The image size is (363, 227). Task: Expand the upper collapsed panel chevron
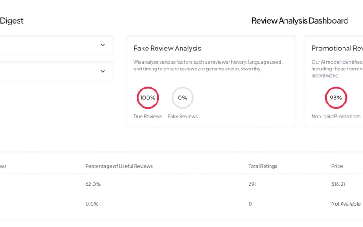[103, 45]
